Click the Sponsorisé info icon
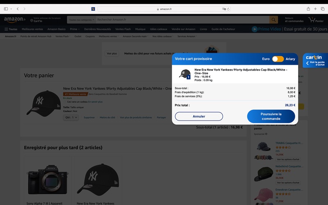Screen dimensions: 328x205 tap(266, 134)
